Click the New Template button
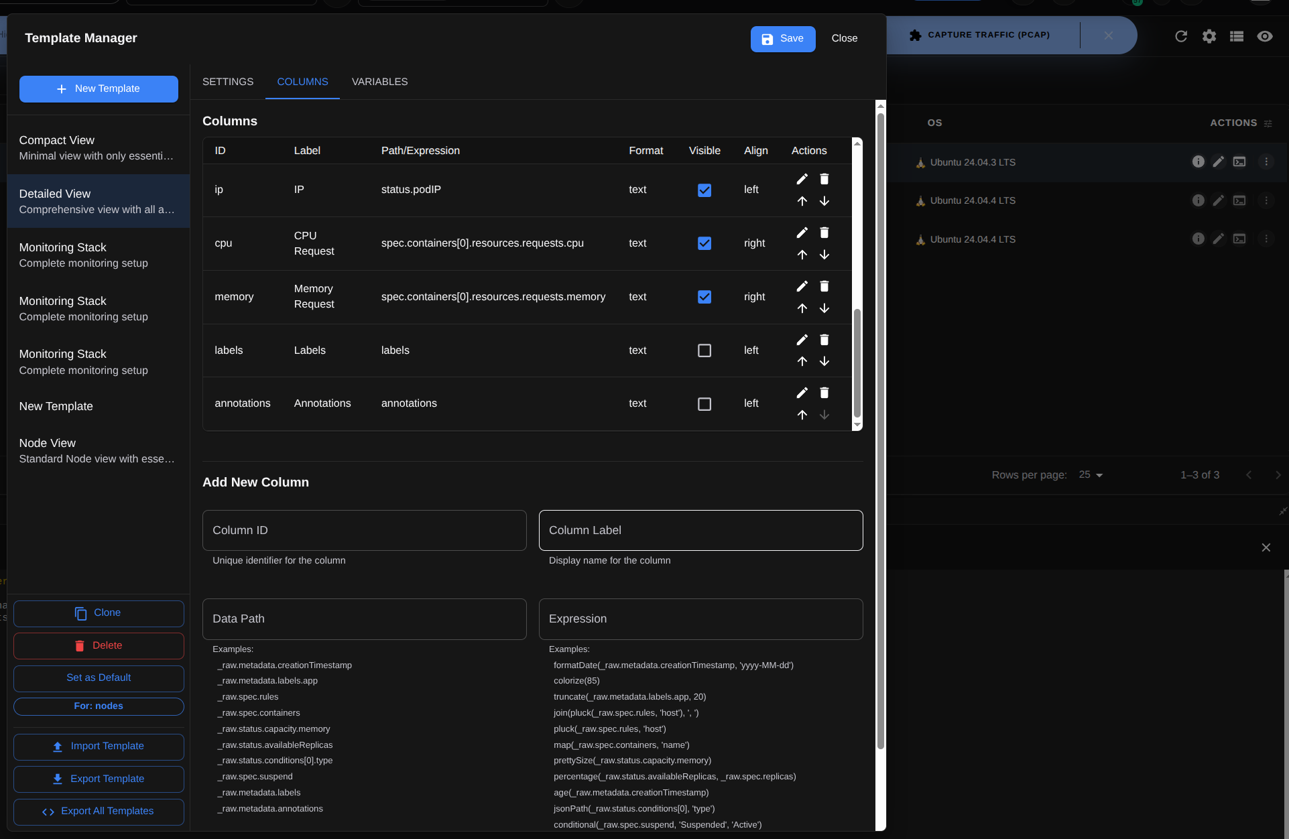 point(99,88)
